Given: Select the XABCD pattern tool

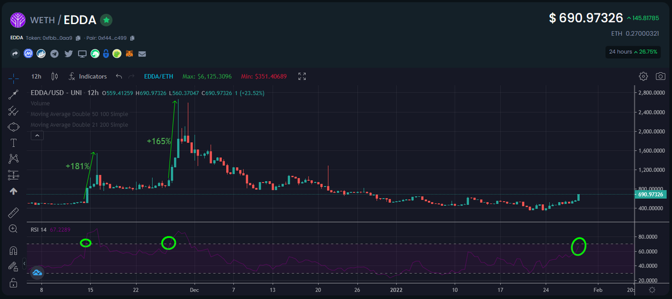Looking at the screenshot, I should 13,159.
